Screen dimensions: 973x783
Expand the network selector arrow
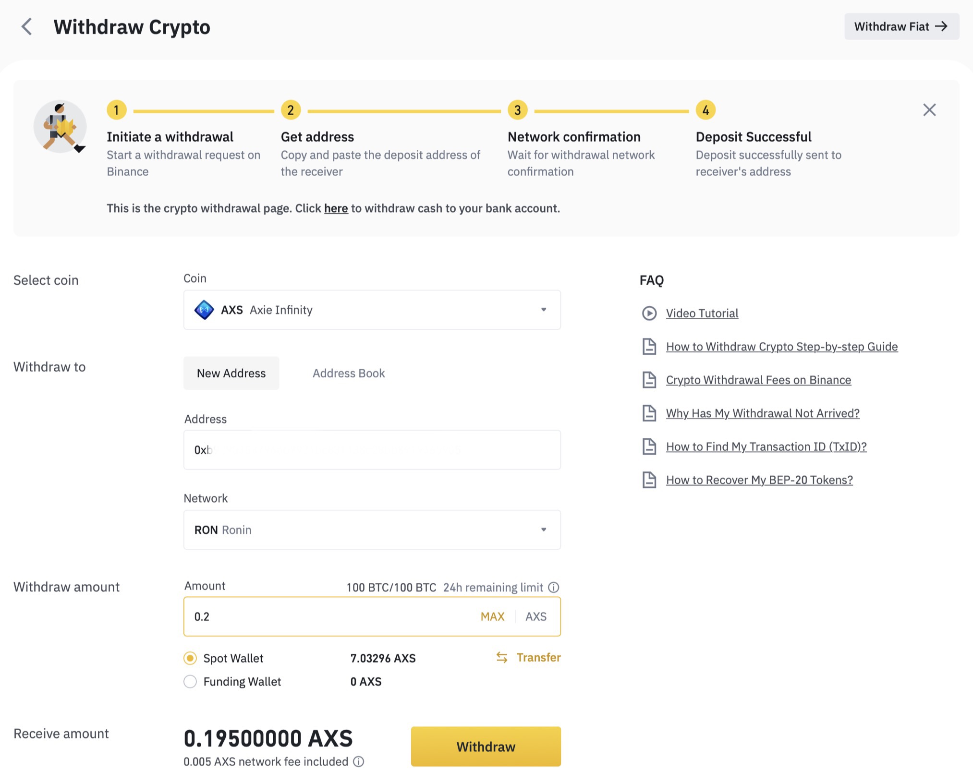(544, 530)
